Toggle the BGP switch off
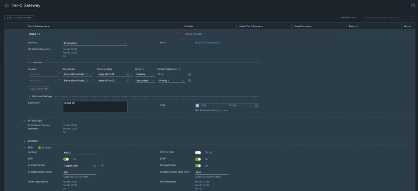The height and width of the screenshot is (191, 418). (66, 159)
